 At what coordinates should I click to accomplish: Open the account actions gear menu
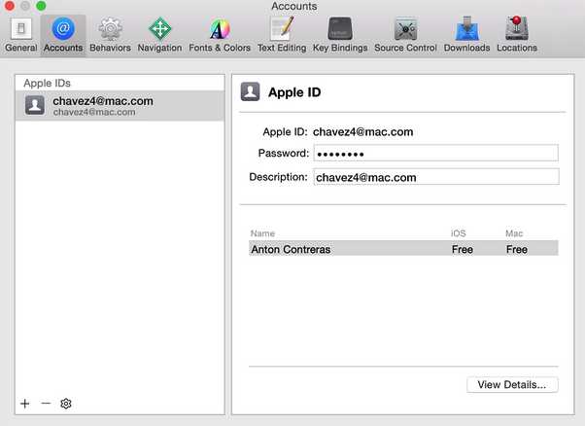[66, 404]
